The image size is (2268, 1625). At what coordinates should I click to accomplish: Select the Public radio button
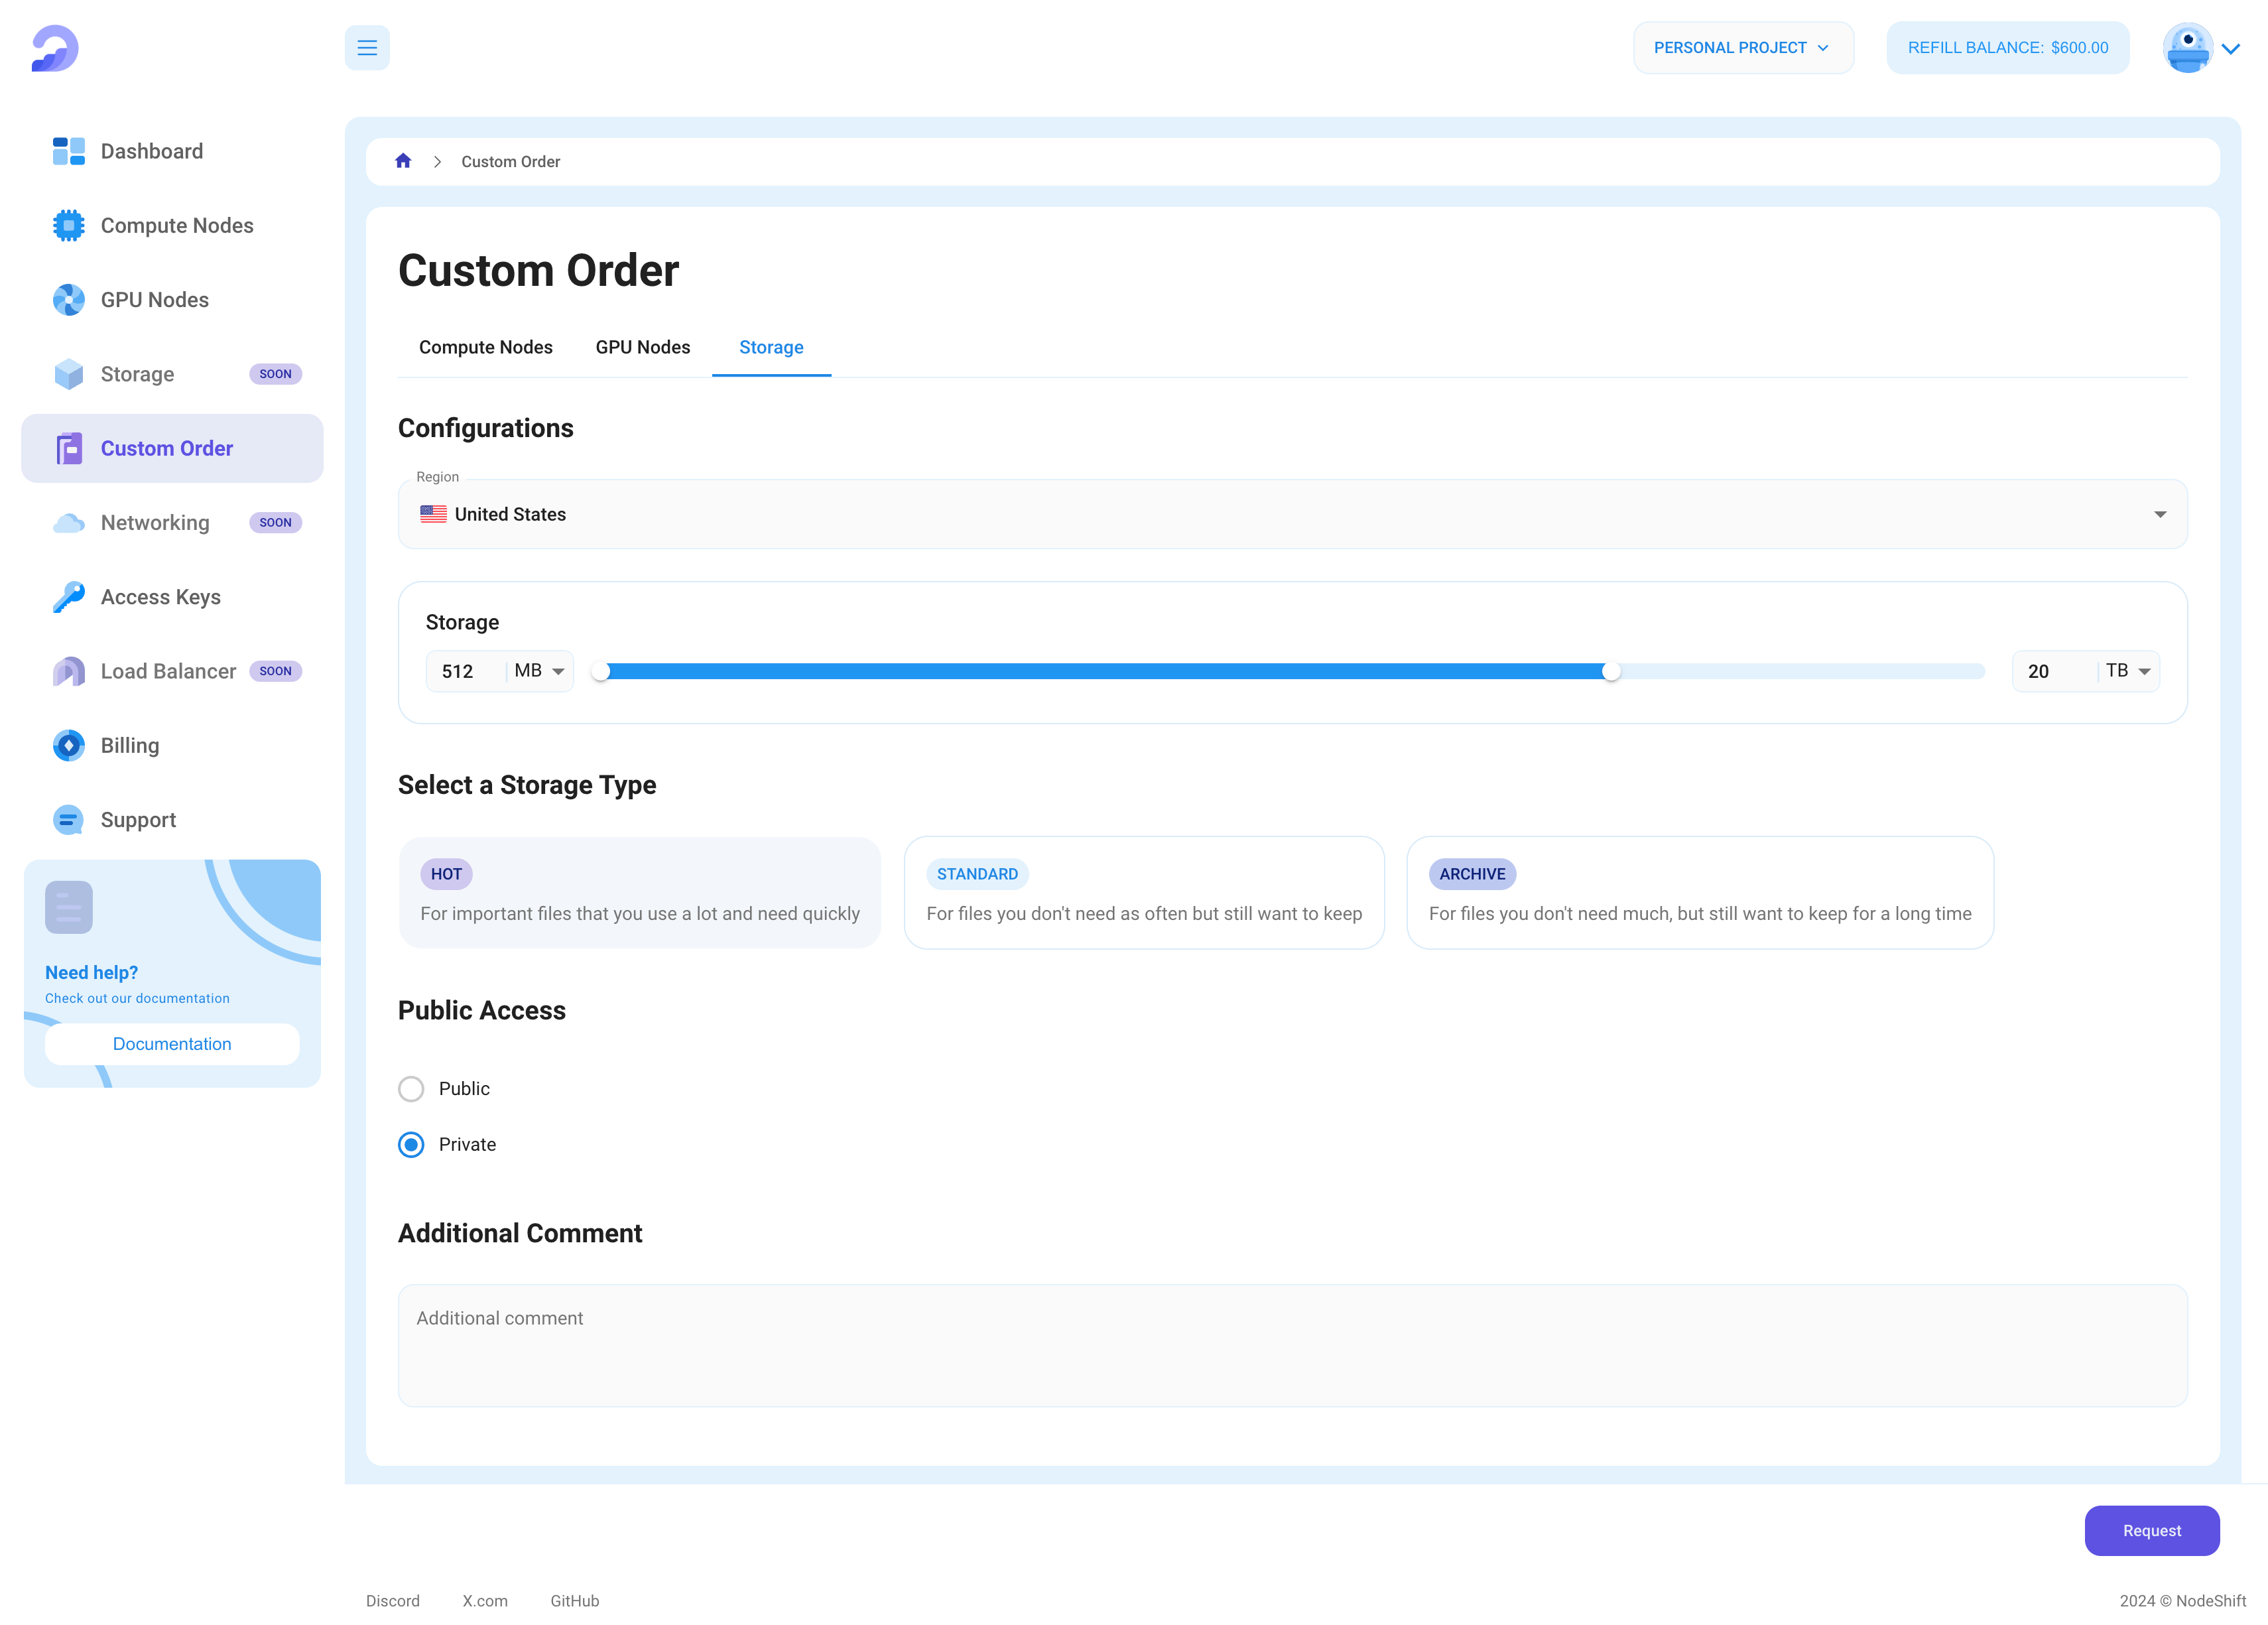(411, 1087)
